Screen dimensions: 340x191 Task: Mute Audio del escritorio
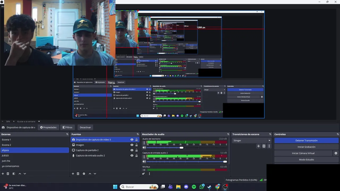point(144,147)
